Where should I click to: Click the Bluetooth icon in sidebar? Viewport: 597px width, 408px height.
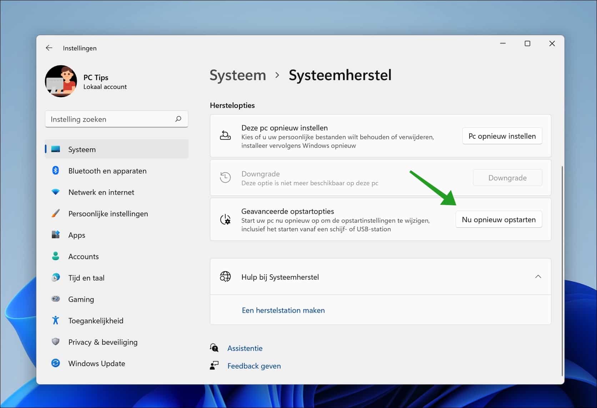pyautogui.click(x=56, y=170)
